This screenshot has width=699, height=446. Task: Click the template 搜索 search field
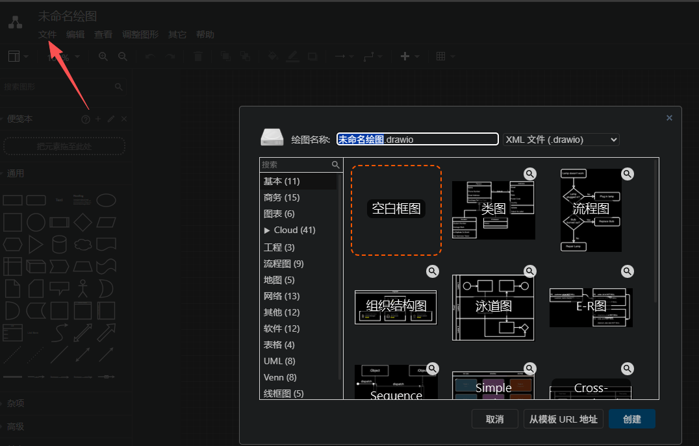click(296, 165)
